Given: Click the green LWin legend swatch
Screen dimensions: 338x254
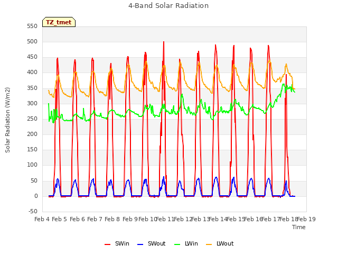Looking at the screenshot, I should (177, 244).
